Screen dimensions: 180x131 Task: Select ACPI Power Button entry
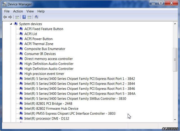pos(39,39)
